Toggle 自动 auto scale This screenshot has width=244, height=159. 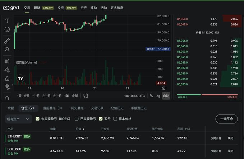[166, 96]
